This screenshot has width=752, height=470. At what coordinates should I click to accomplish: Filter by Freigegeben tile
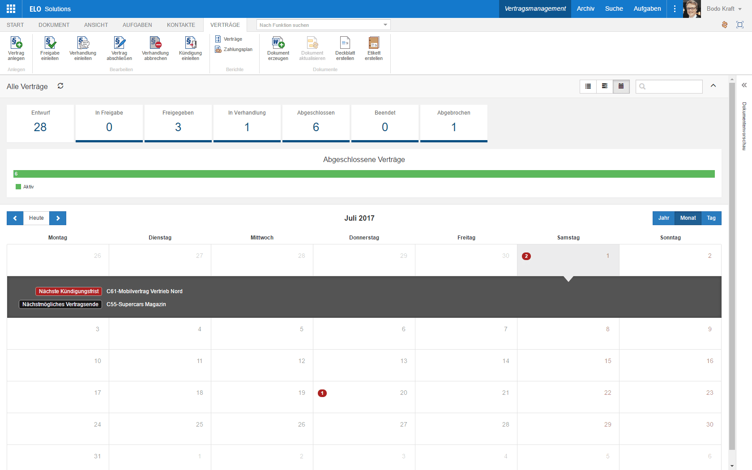click(178, 123)
